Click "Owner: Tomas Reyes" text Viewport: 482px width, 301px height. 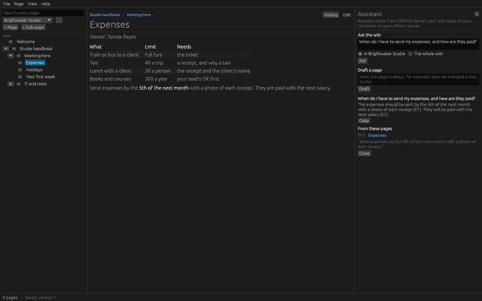click(113, 37)
